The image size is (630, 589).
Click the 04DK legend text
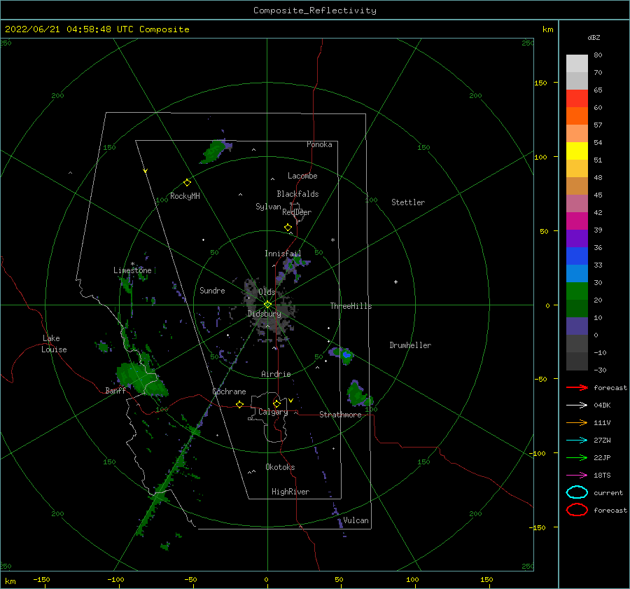click(x=602, y=405)
